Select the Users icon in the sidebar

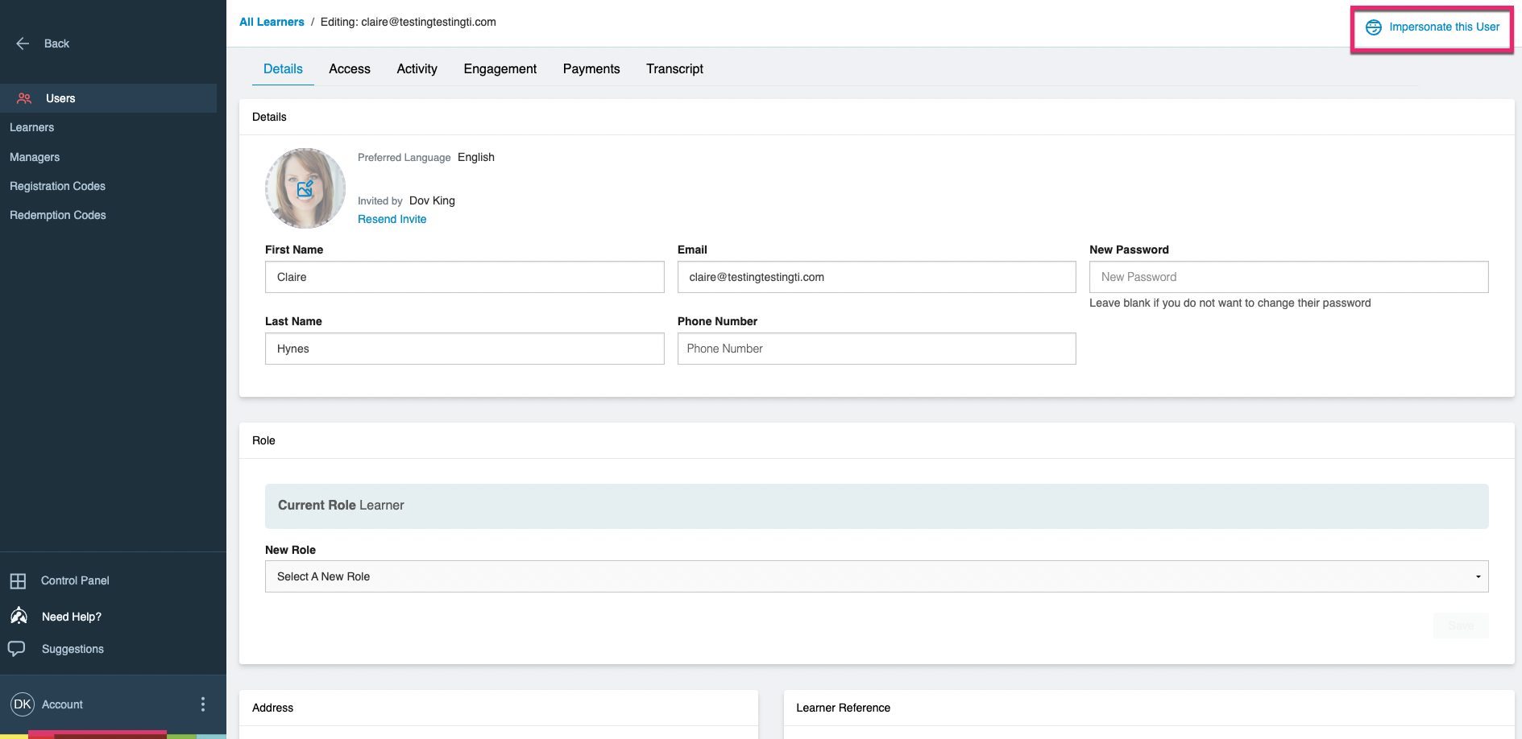tap(23, 97)
